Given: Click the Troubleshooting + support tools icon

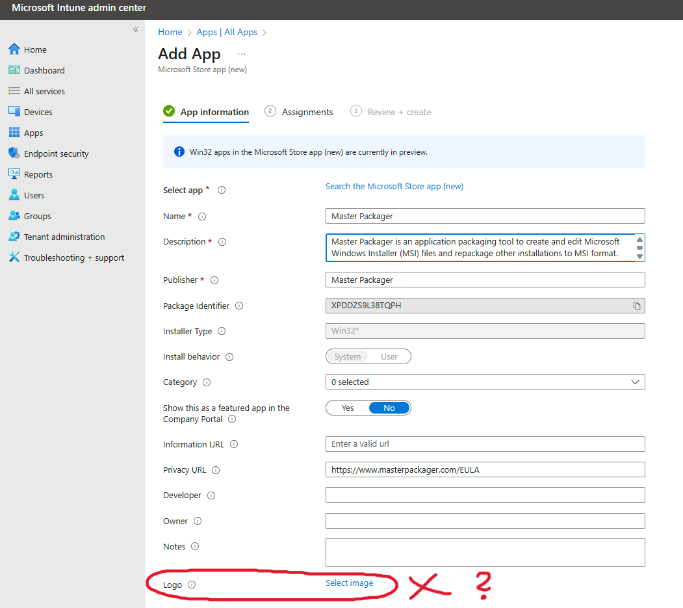Looking at the screenshot, I should [14, 257].
